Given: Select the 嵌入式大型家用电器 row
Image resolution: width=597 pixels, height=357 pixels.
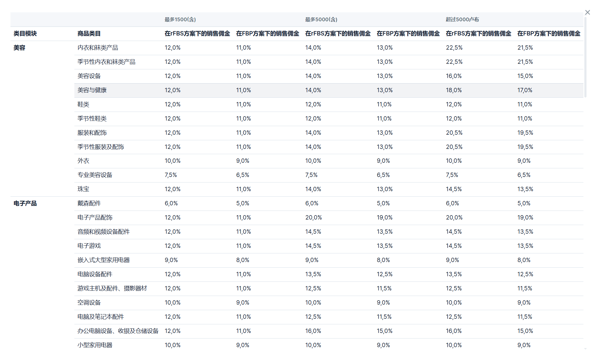Looking at the screenshot, I should (x=103, y=260).
